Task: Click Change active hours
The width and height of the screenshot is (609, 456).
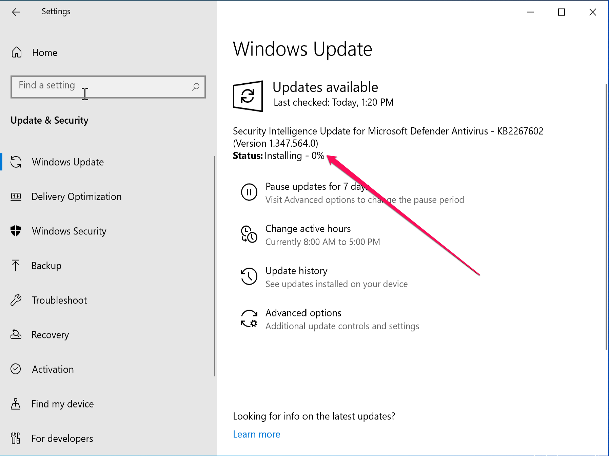Action: tap(308, 229)
